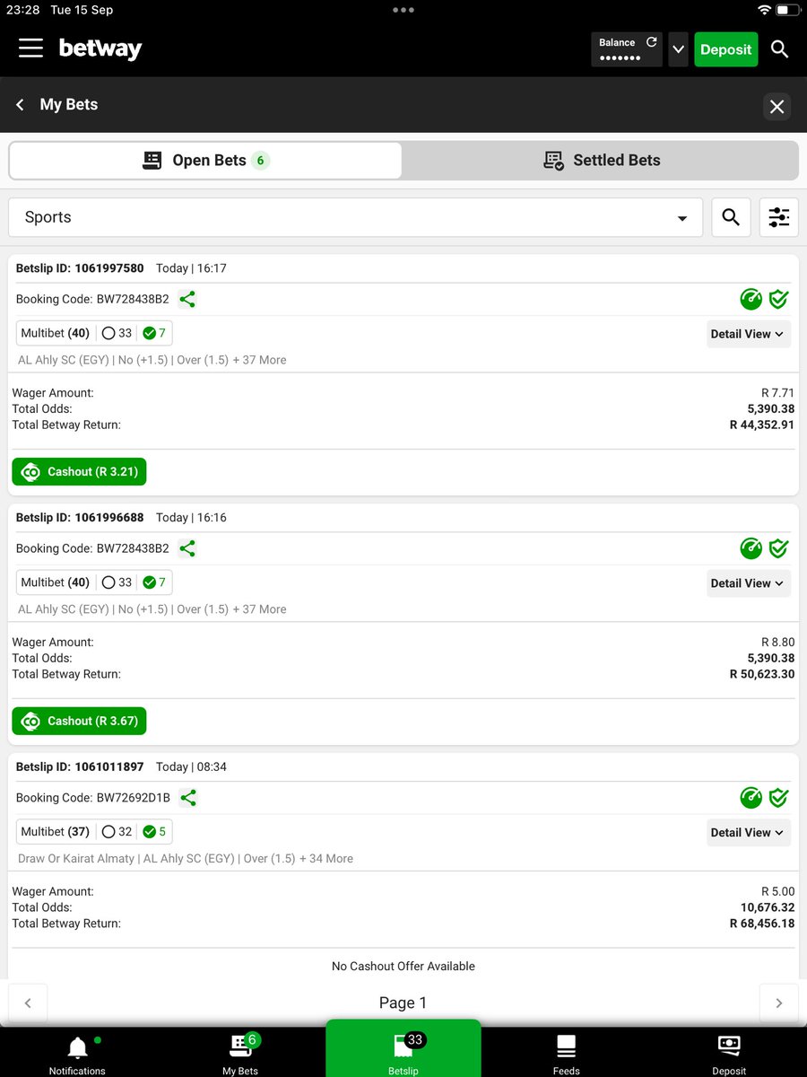Expand the balance dropdown arrow

[679, 50]
